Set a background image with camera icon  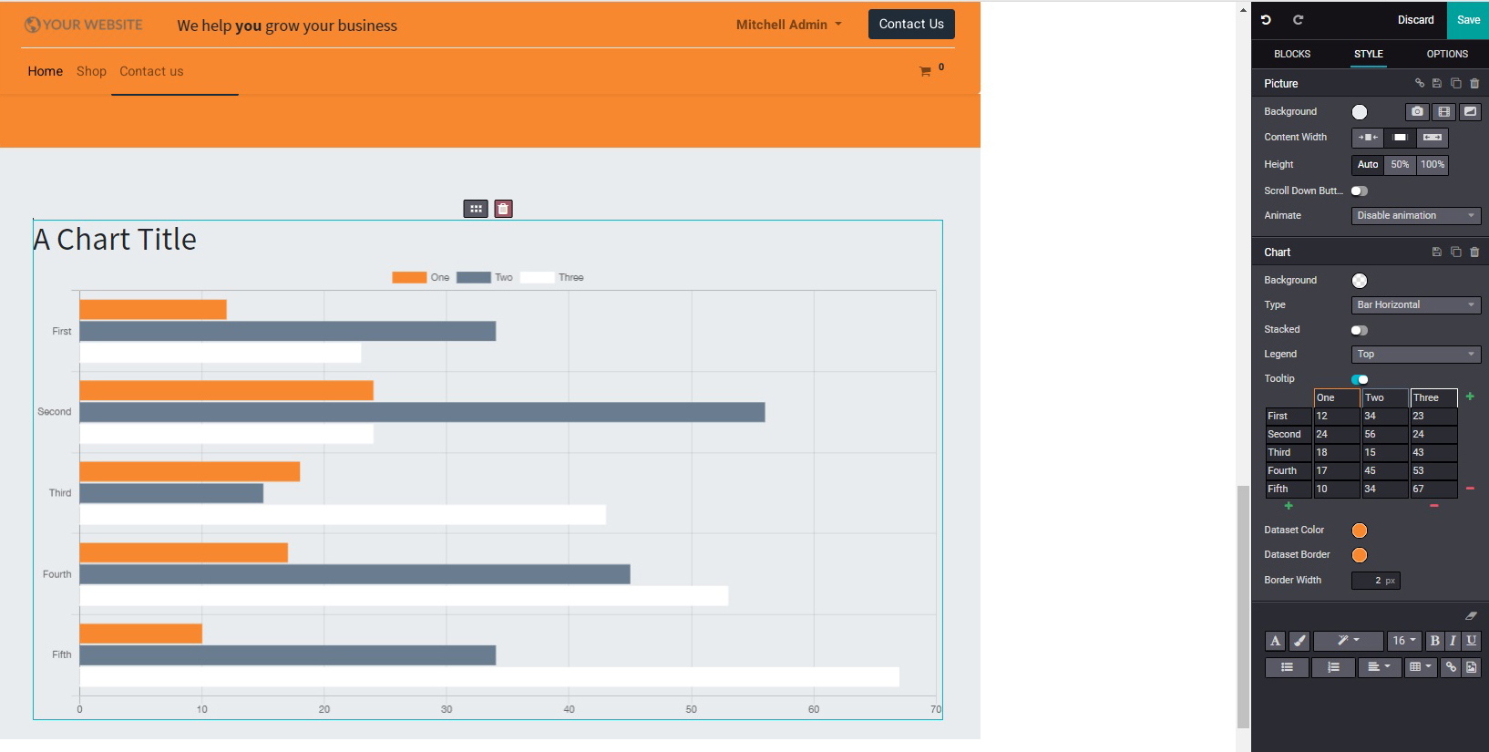click(1416, 112)
